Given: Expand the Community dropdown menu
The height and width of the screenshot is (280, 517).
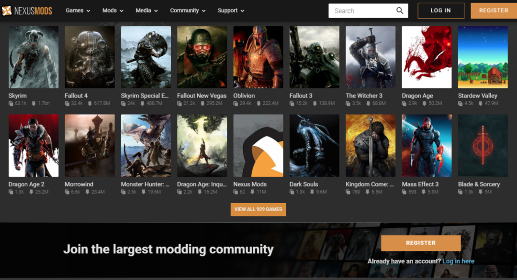Looking at the screenshot, I should tap(188, 11).
